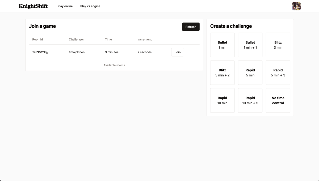Choose the Blitz 3 min challenge
This screenshot has width=319, height=181.
click(x=278, y=45)
